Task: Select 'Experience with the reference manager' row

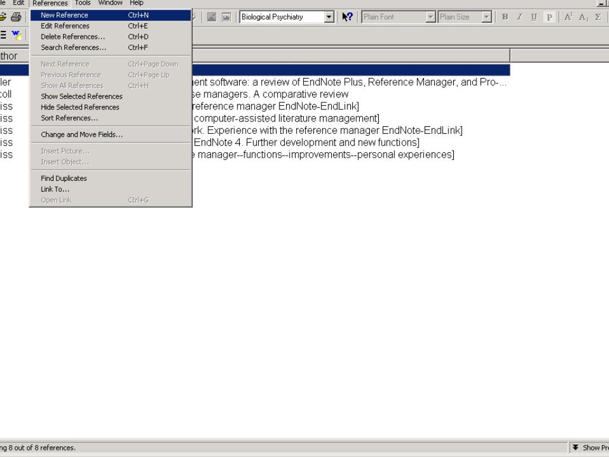Action: coord(328,130)
